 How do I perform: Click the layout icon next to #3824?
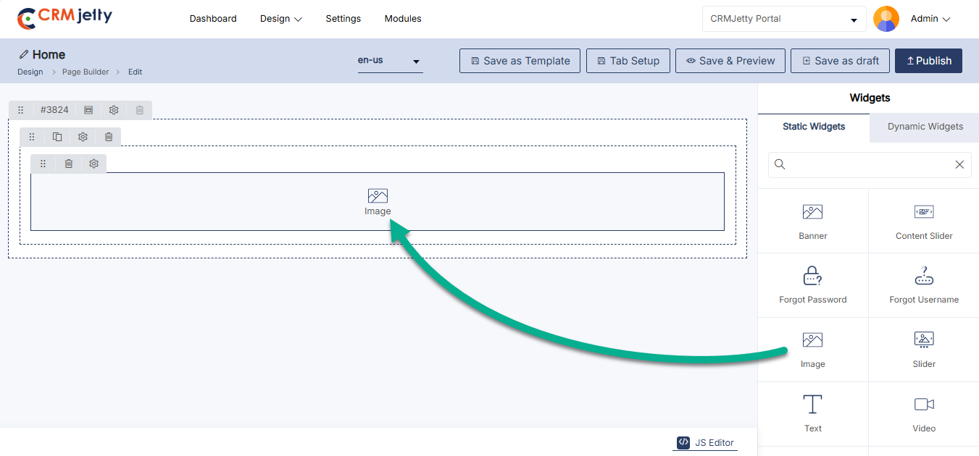88,110
